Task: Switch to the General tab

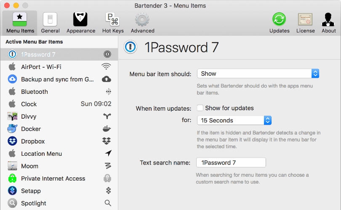Action: pos(50,23)
